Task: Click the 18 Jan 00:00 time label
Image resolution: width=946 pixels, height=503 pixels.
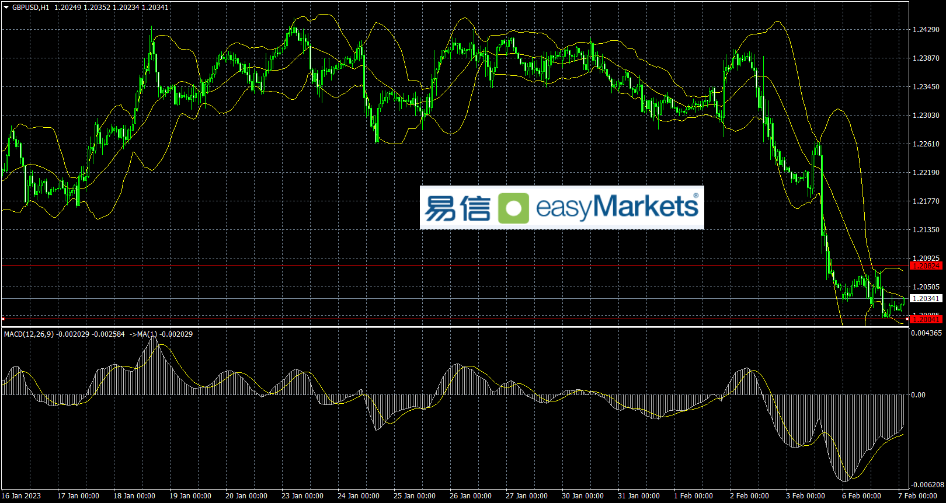Action: [x=134, y=496]
